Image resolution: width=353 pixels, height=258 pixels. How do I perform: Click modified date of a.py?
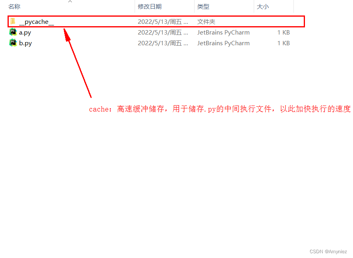[x=163, y=33]
